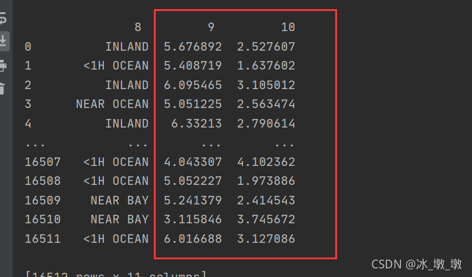Click value 6.016688
The width and height of the screenshot is (472, 277).
coord(193,239)
